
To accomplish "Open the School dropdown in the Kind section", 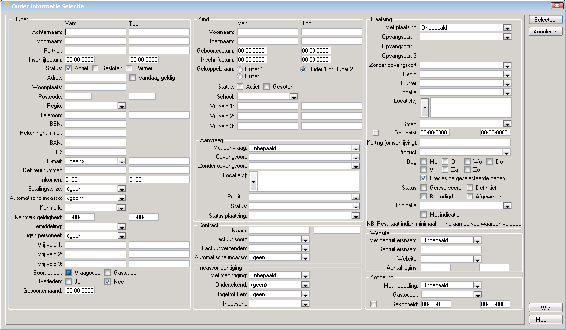I will tap(294, 97).
